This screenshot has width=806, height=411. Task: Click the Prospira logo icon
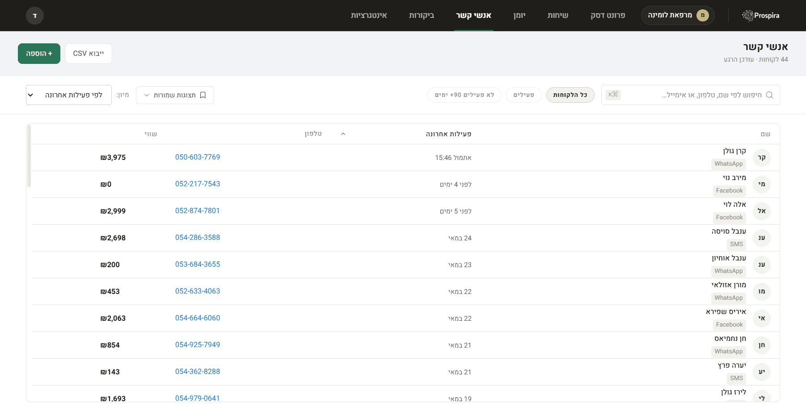pyautogui.click(x=747, y=16)
